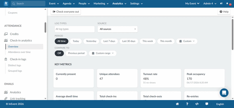234x108 pixels.
Task: Open the Coupons sidebar link
Action: click(x=13, y=13)
